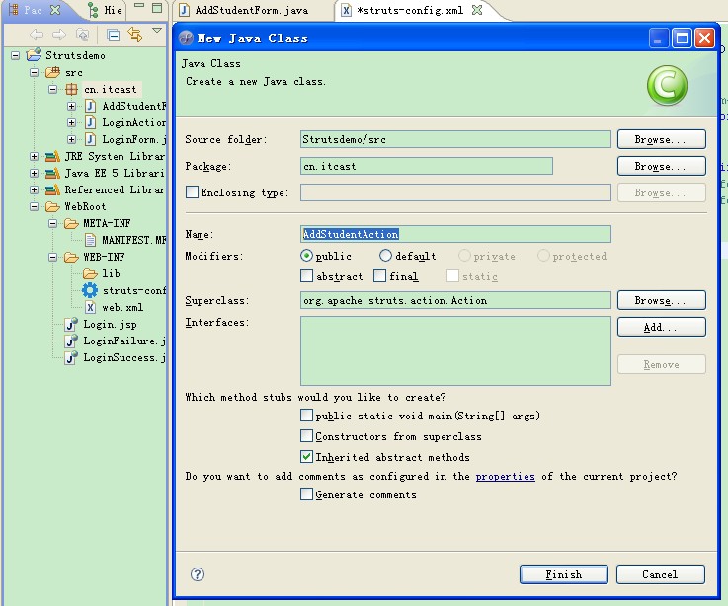Click the Back navigation arrow in Package Explorer
Screen dimensions: 728x606
click(x=37, y=35)
